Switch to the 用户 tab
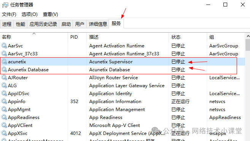Image resolution: width=250 pixels, height=141 pixels. coord(79,24)
